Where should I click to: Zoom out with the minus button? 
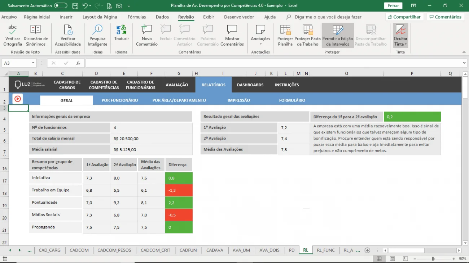tap(415, 259)
